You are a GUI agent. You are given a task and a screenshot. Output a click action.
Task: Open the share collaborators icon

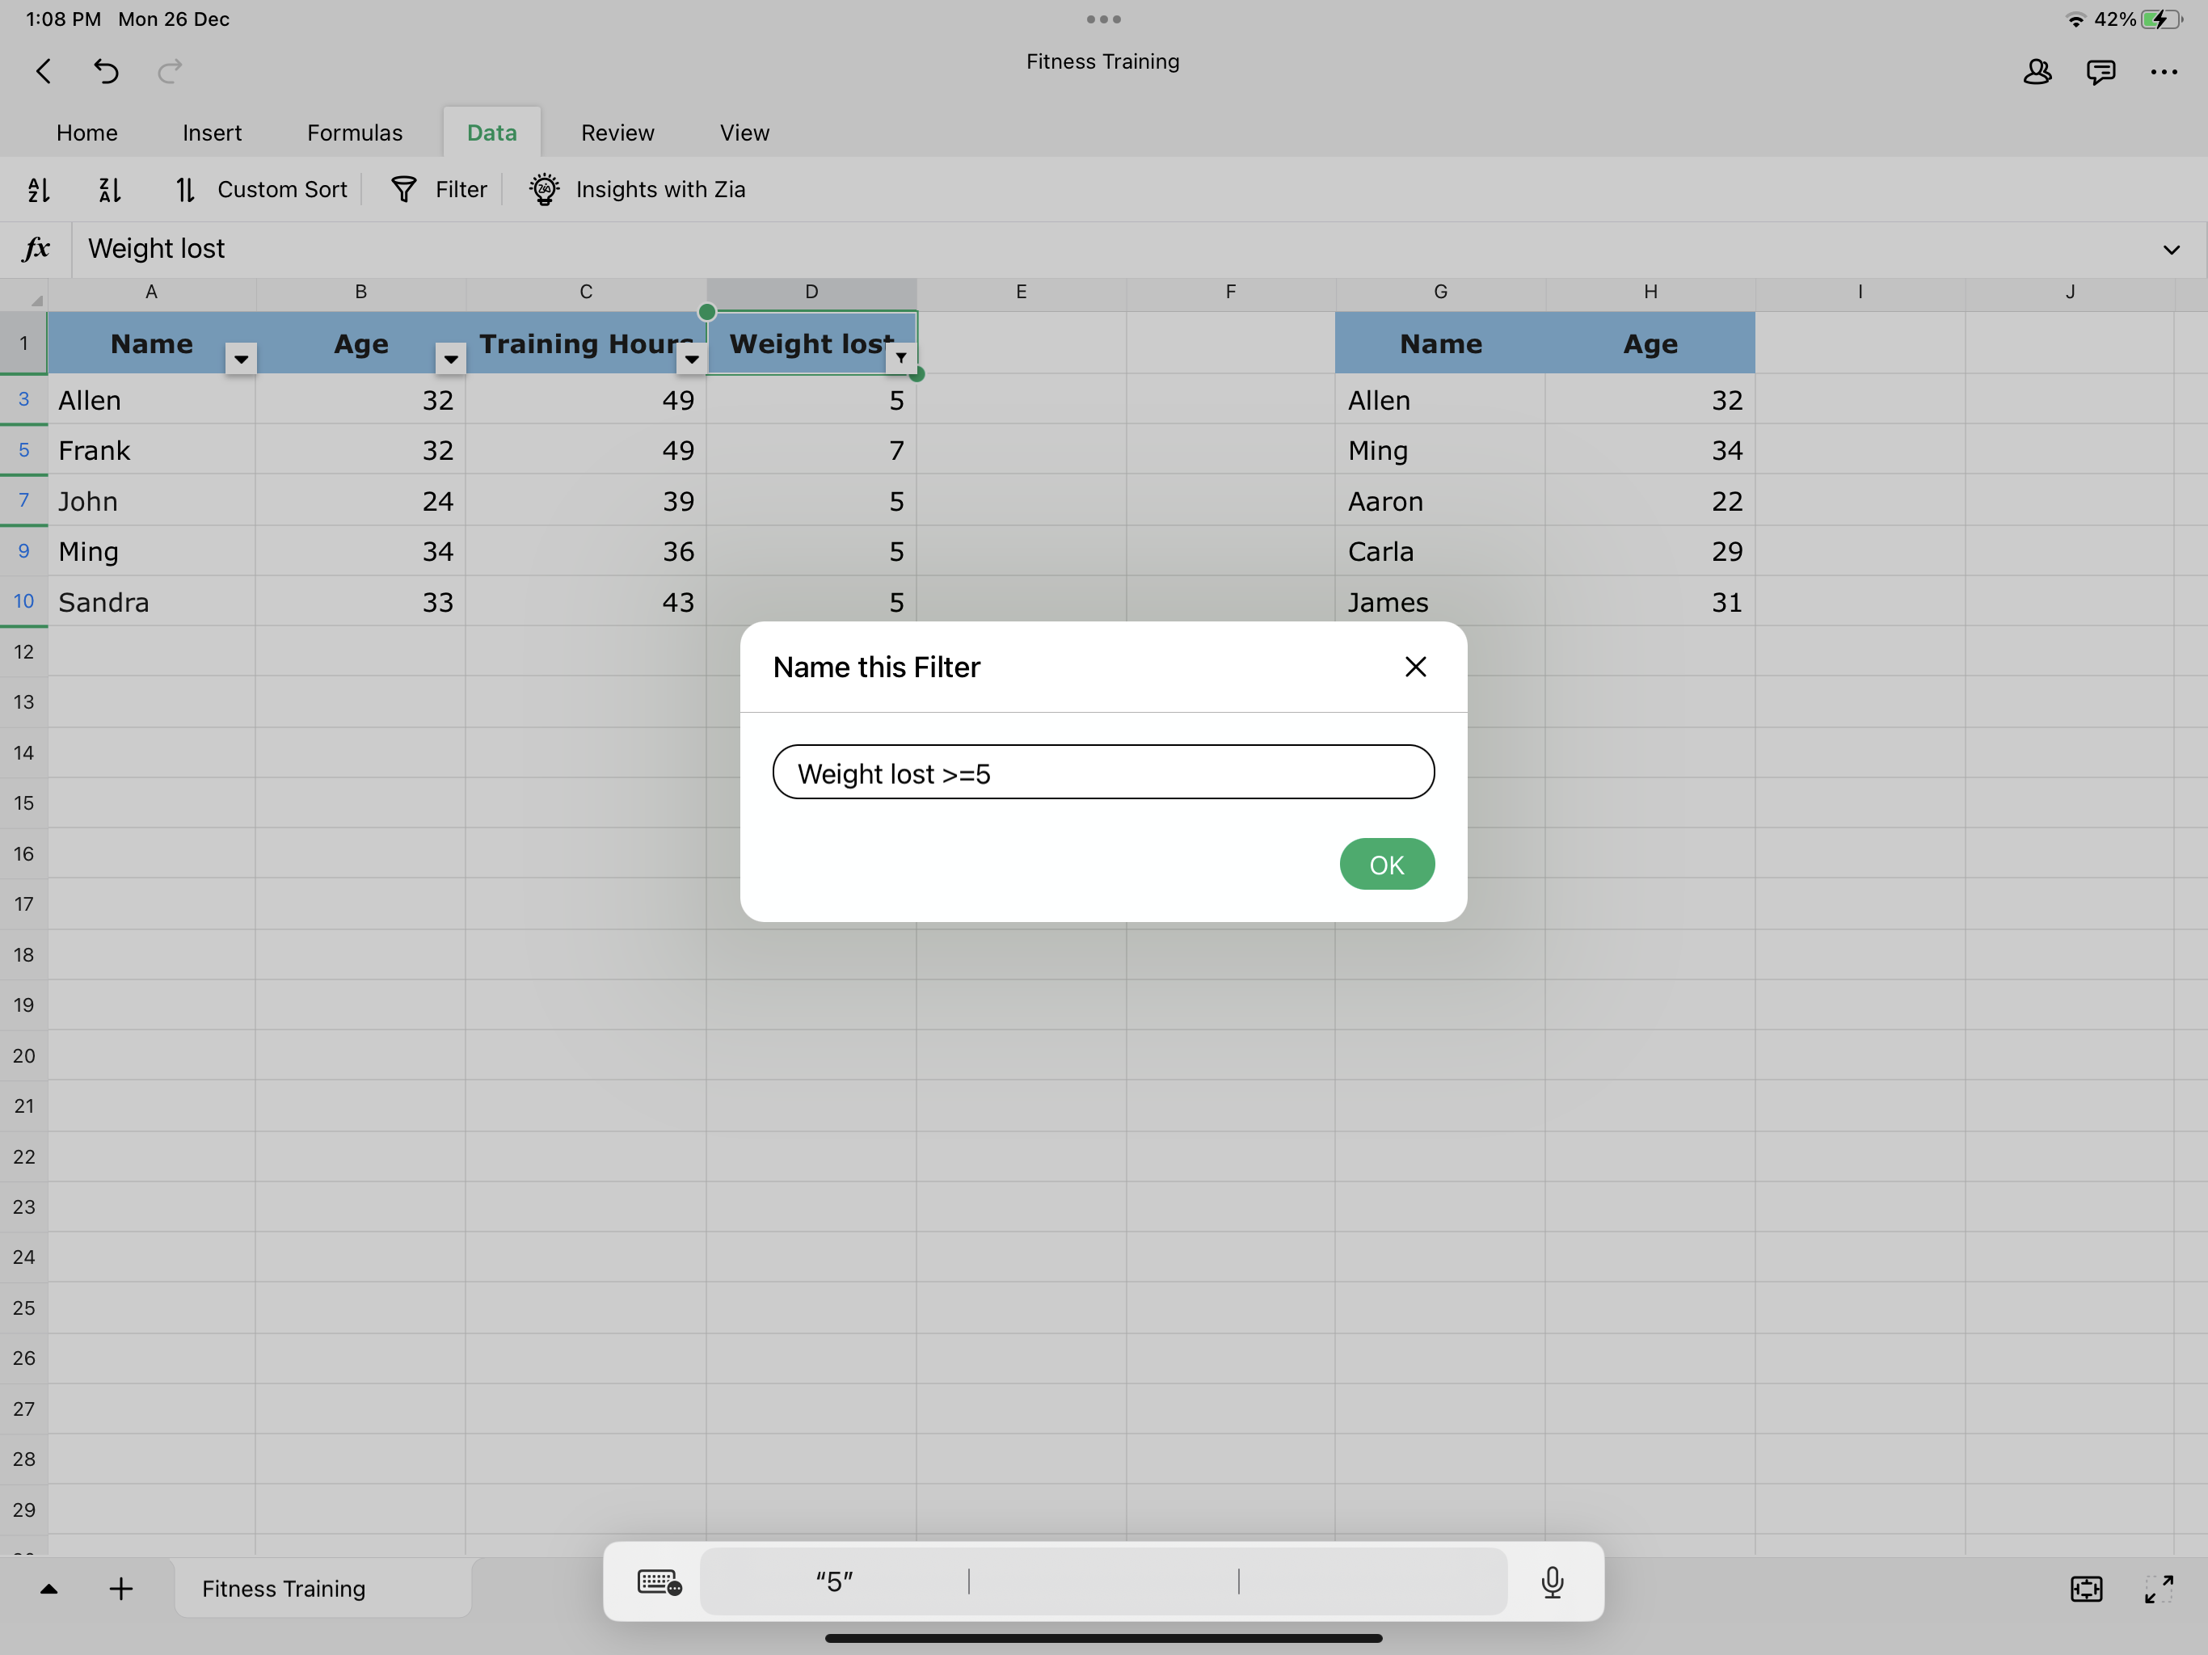2037,71
